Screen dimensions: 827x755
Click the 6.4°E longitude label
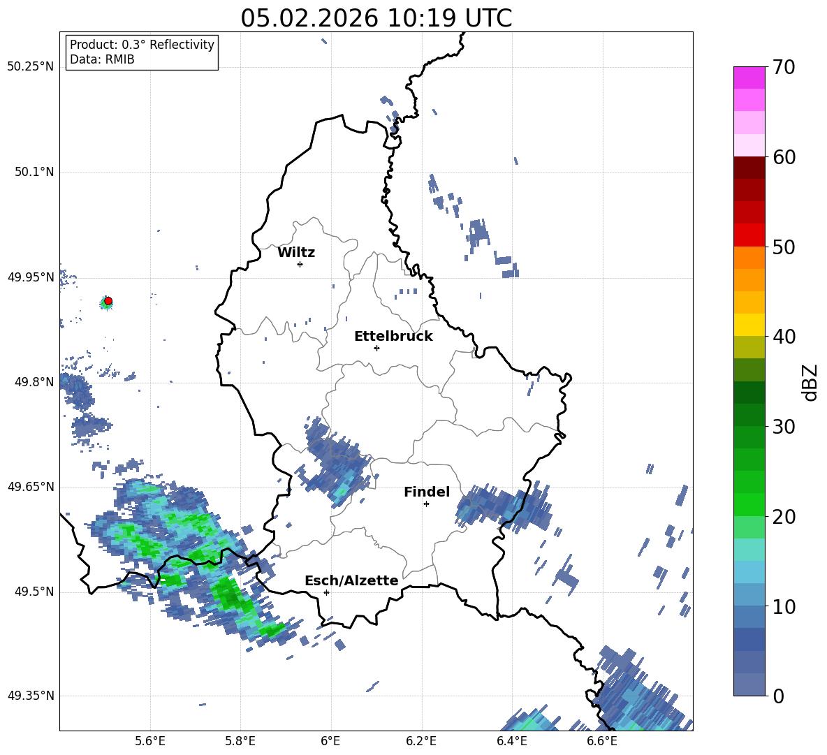pyautogui.click(x=511, y=742)
